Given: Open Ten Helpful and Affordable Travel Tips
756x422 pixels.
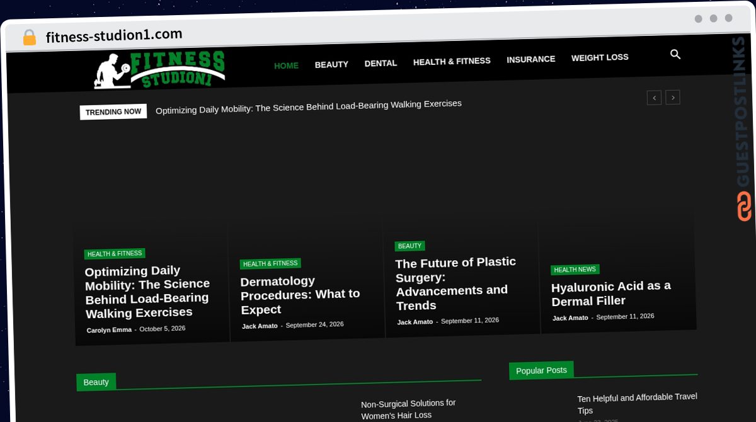Looking at the screenshot, I should click(637, 404).
